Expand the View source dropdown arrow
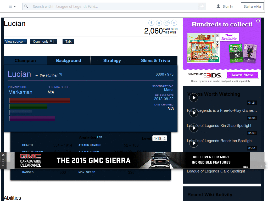 click(x=26, y=42)
